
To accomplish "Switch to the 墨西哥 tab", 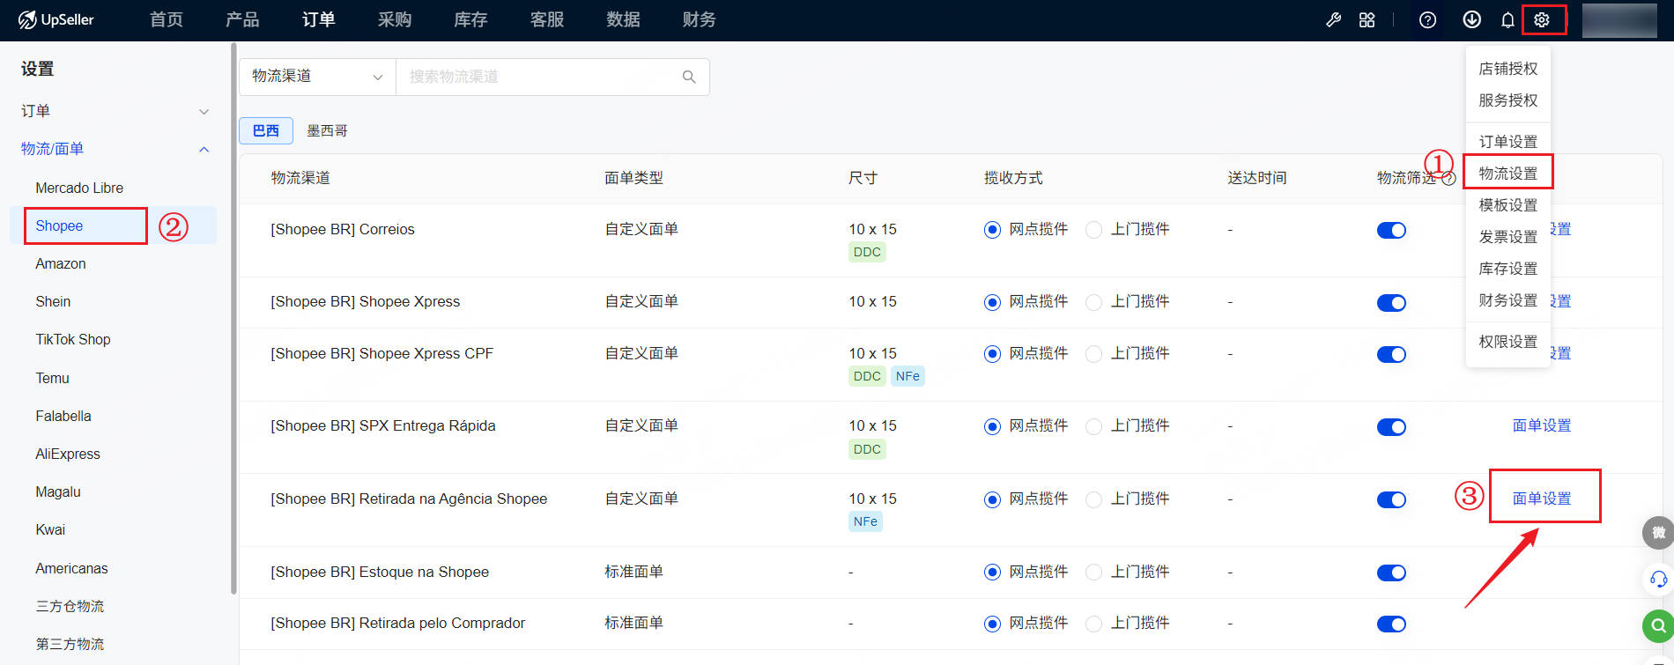I will [327, 130].
